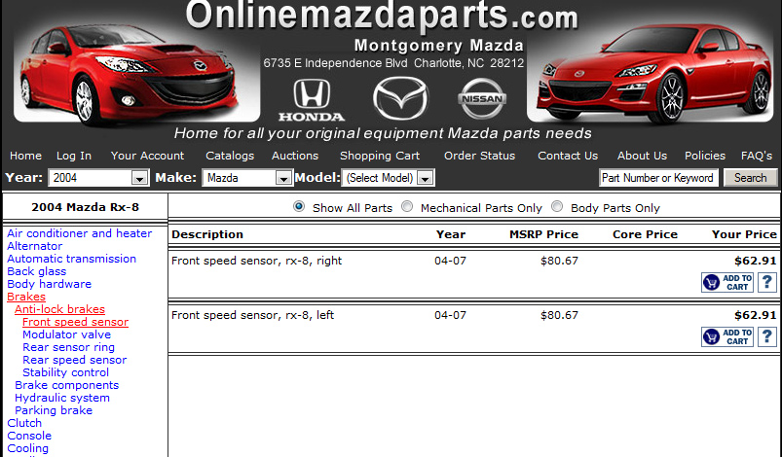Open the Rear speed sensor link

pos(74,360)
